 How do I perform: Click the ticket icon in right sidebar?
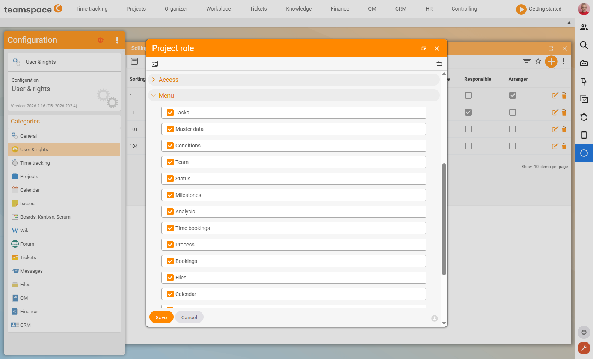[x=584, y=63]
